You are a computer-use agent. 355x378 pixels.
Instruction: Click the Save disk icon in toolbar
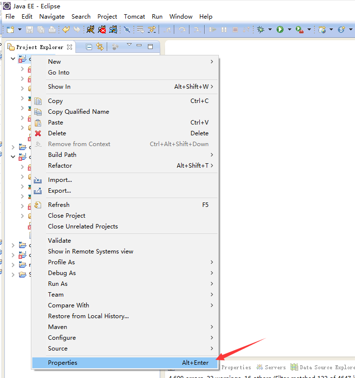tap(29, 29)
